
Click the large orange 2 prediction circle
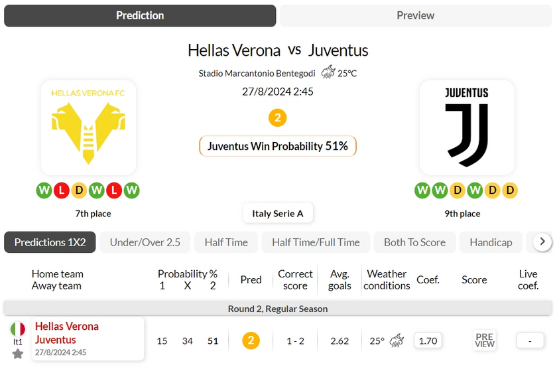pyautogui.click(x=277, y=118)
